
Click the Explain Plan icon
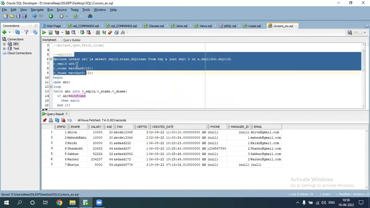pyautogui.click(x=57, y=33)
